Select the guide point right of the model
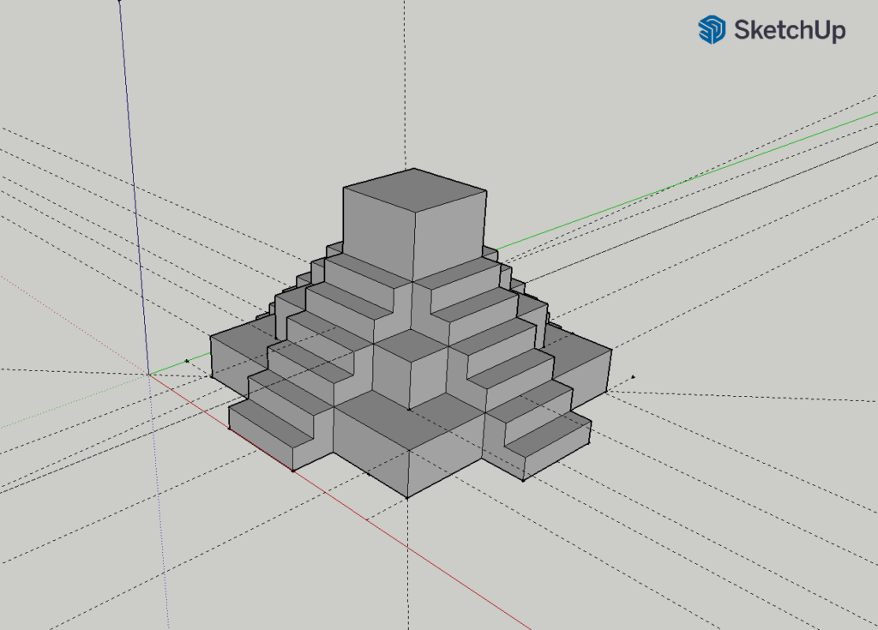The height and width of the screenshot is (630, 878). click(x=633, y=376)
